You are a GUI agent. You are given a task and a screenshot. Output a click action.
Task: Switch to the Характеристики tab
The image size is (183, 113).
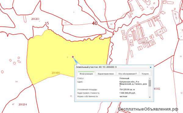pos(106,74)
